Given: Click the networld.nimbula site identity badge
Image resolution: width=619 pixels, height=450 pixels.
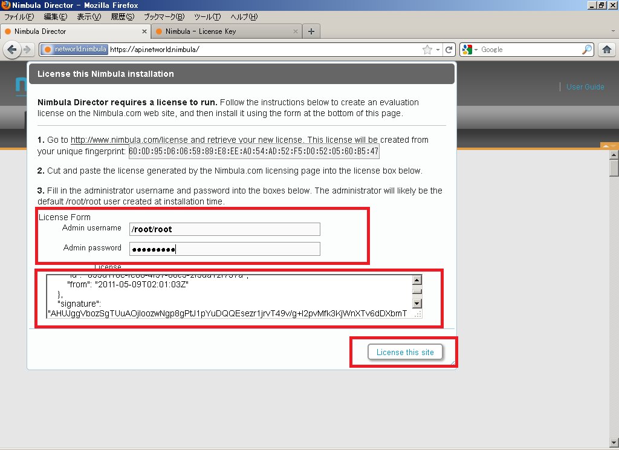Looking at the screenshot, I should coord(74,50).
